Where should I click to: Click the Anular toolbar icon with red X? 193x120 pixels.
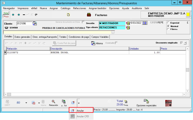(x=73, y=103)
